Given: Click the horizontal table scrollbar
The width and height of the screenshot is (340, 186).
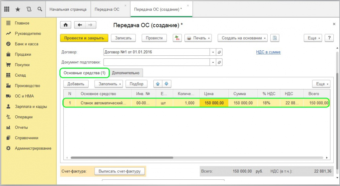Looking at the screenshot, I should pyautogui.click(x=122, y=157).
